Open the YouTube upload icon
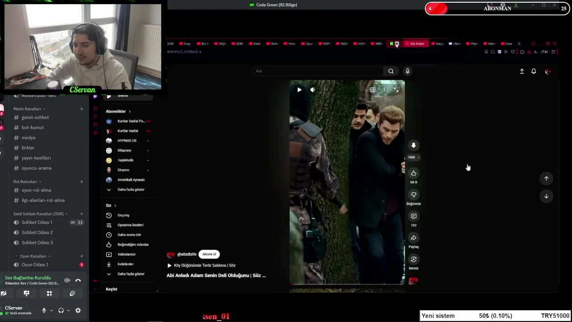 coord(522,71)
